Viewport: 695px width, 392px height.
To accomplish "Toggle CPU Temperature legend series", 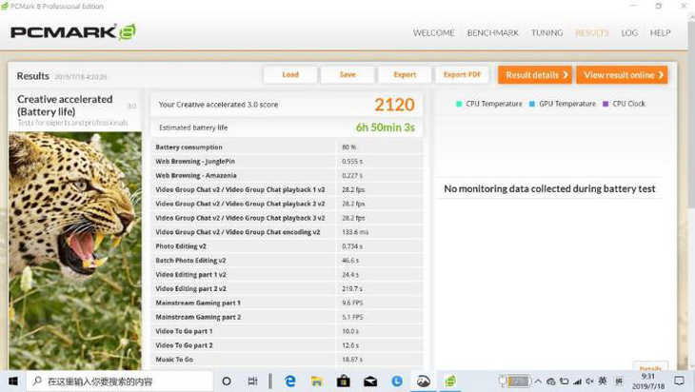I will point(488,104).
